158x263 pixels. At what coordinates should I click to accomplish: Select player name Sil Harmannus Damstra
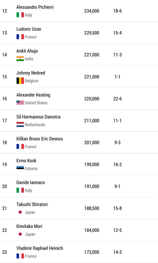point(38,117)
